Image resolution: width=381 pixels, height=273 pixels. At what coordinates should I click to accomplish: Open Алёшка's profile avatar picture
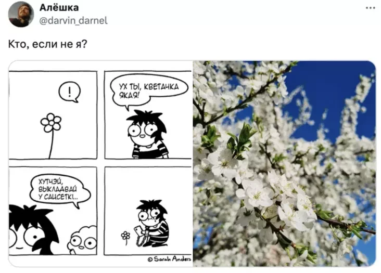[x=21, y=15]
